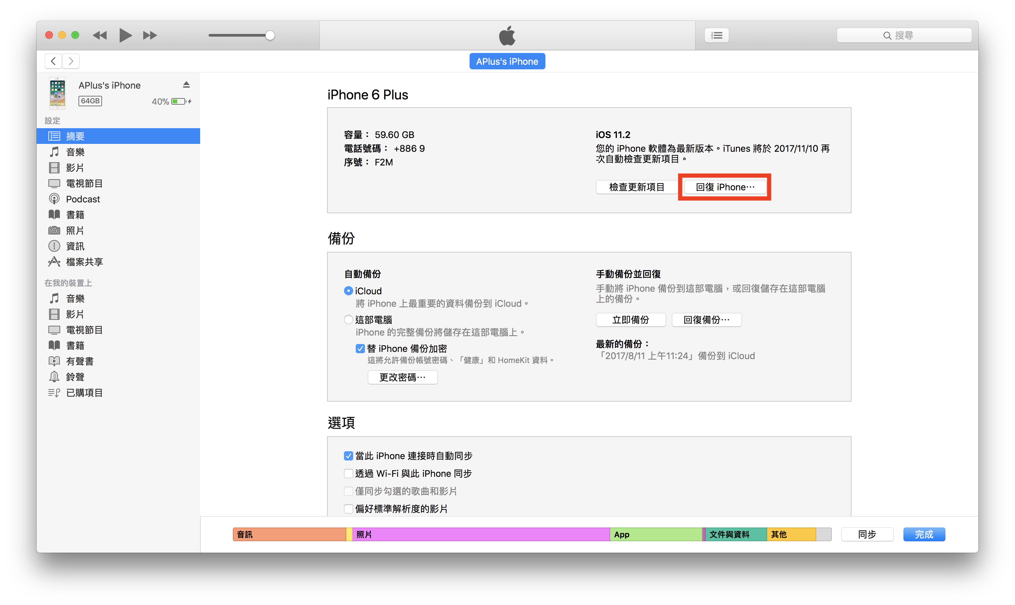The height and width of the screenshot is (605, 1015).
Task: Click 回復備份… button
Action: click(x=706, y=320)
